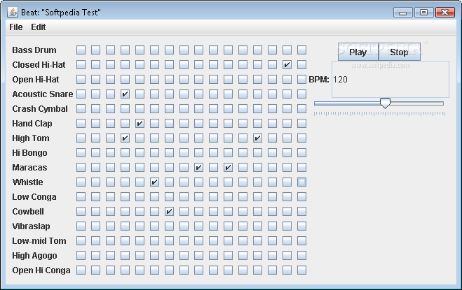Uncheck the checked Cowbell beat
The width and height of the screenshot is (462, 290).
(169, 212)
